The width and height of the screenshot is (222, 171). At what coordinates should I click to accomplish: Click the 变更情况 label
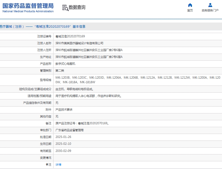pos(45,158)
